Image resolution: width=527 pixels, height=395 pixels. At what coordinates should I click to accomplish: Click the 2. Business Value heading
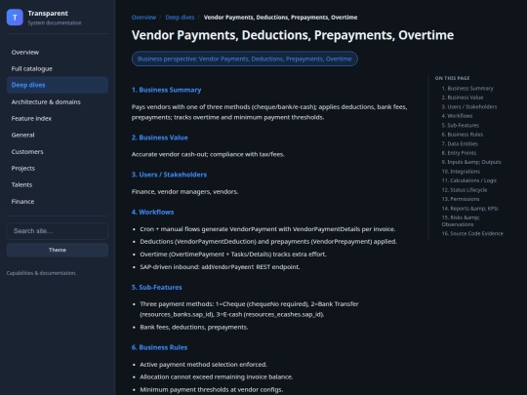tap(160, 138)
